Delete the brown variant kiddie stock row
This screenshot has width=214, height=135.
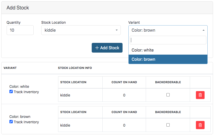point(200,125)
